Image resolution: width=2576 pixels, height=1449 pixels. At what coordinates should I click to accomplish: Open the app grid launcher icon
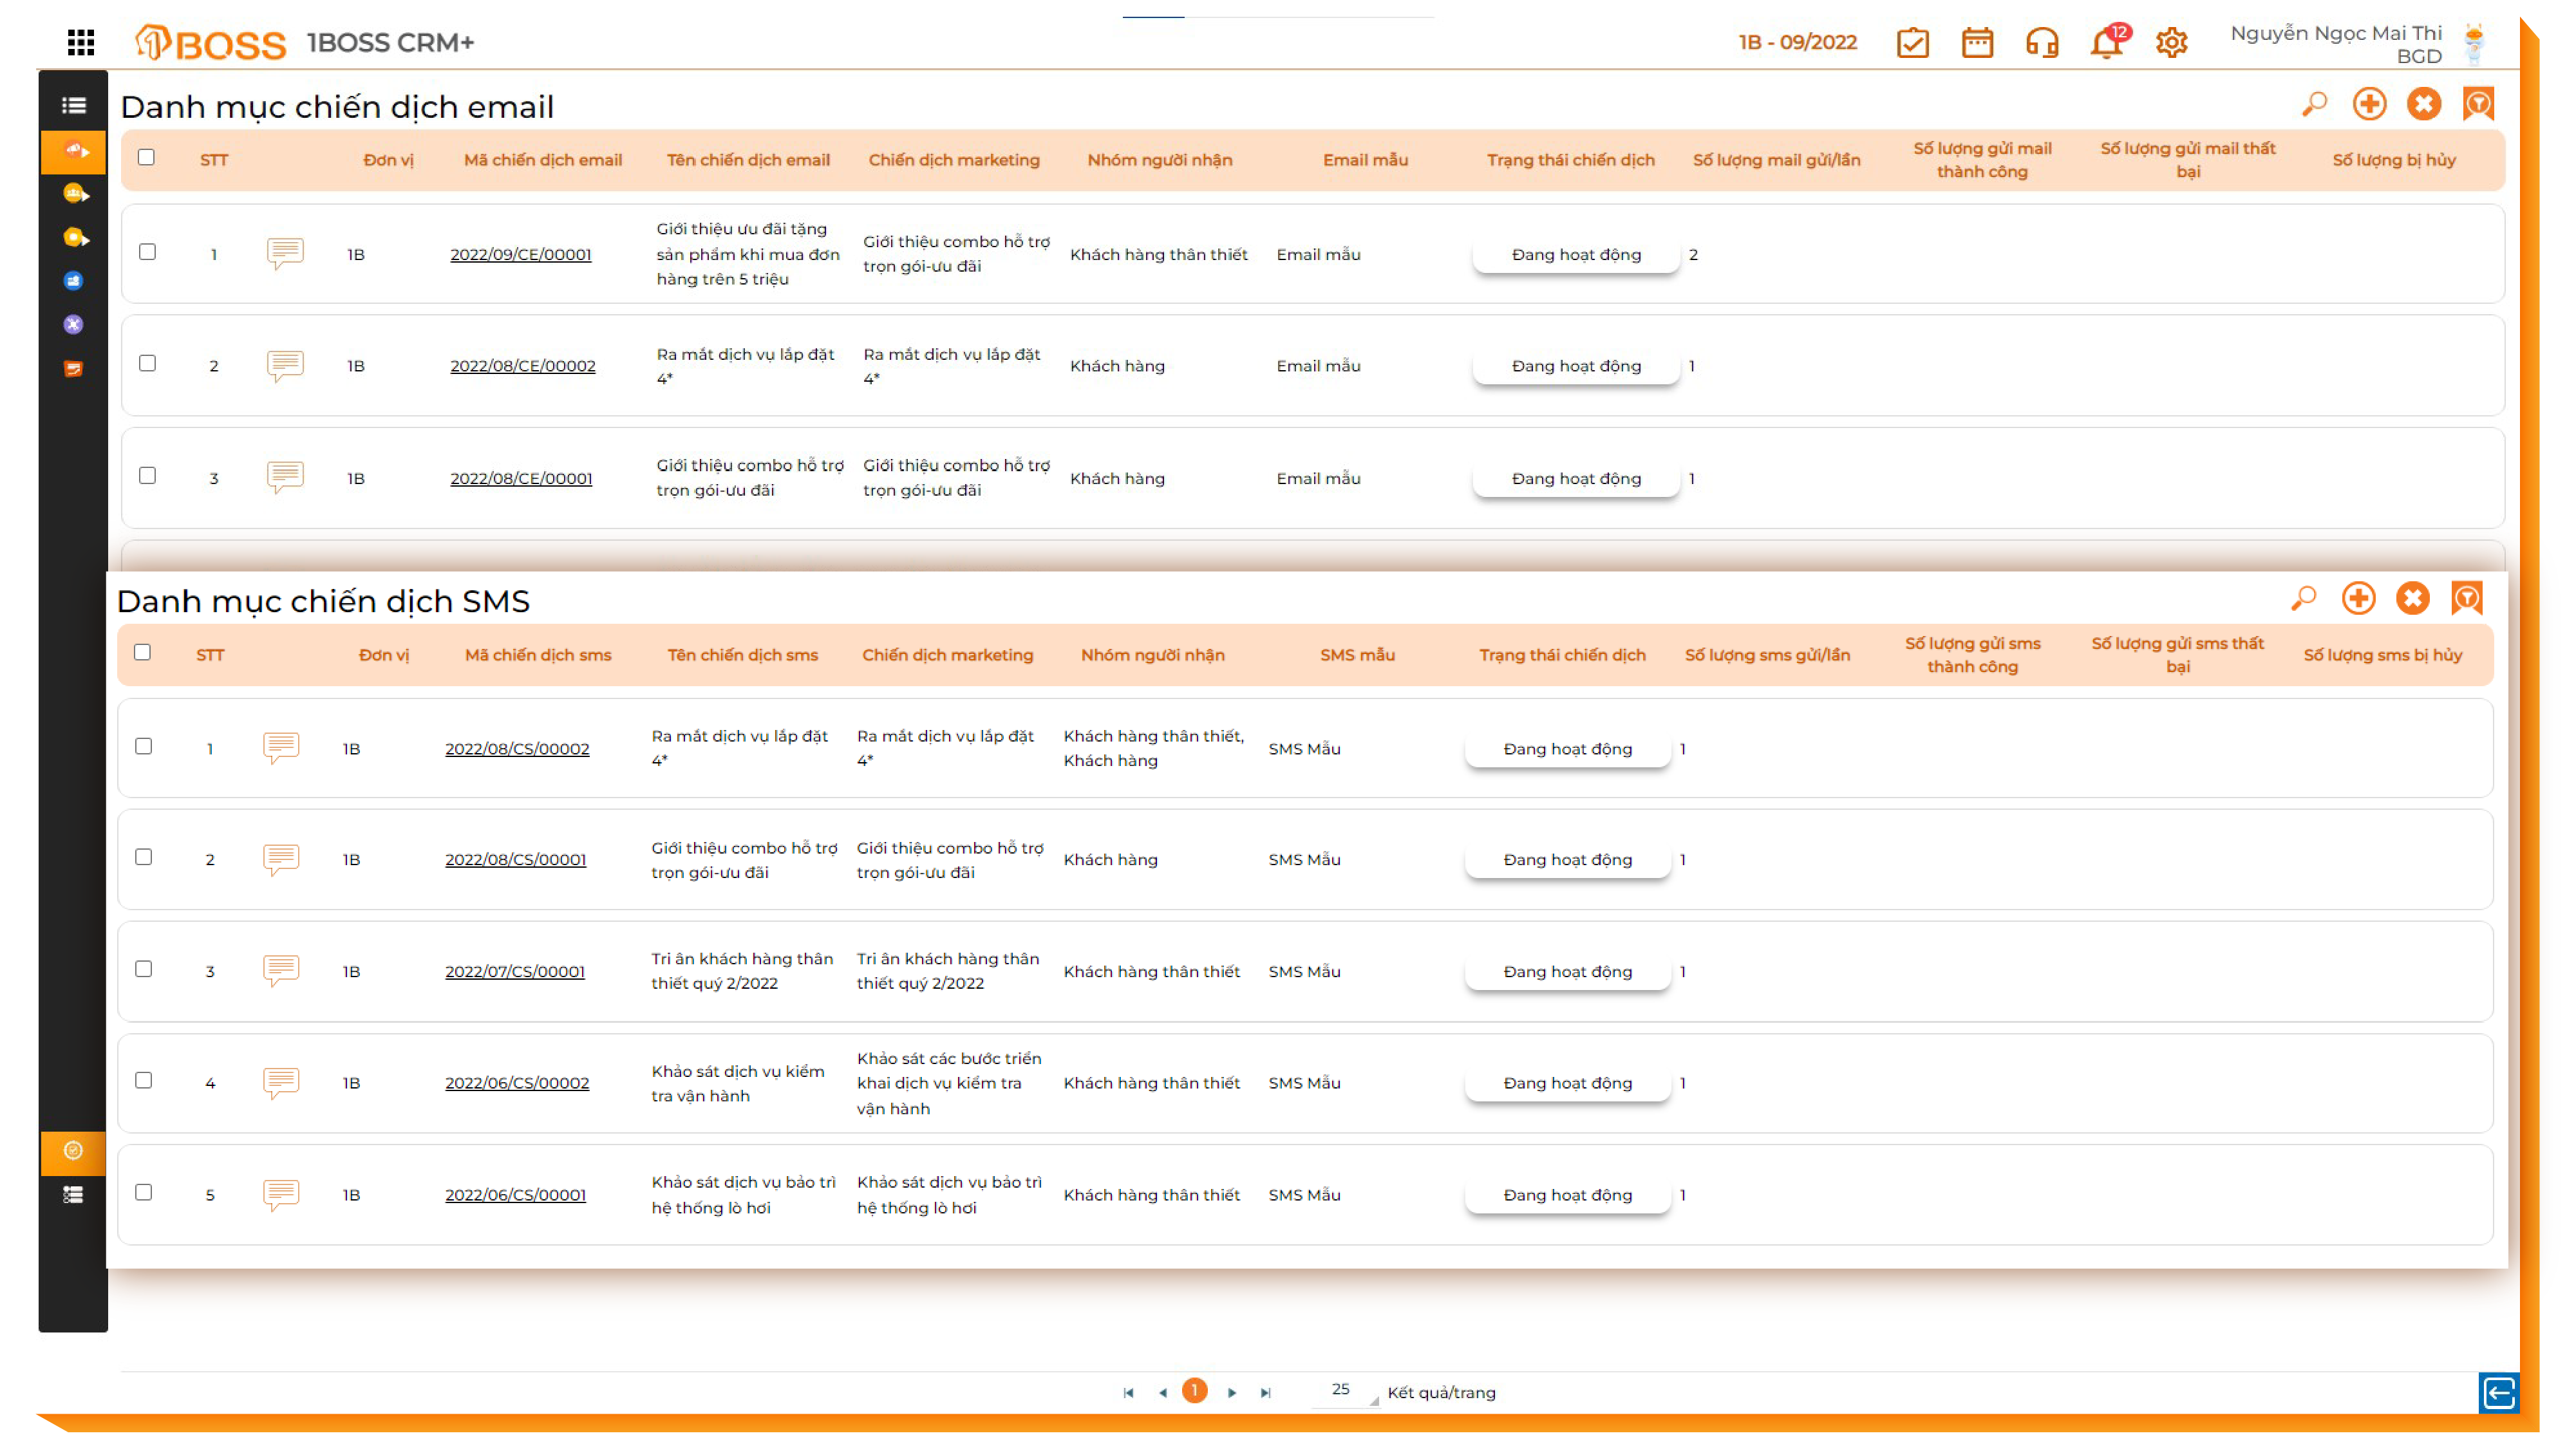click(x=80, y=42)
